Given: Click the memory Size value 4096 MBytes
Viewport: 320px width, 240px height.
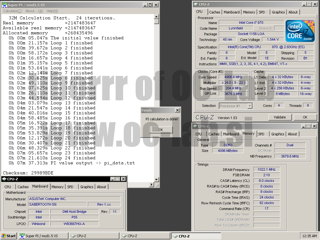Looking at the screenshot, I should 228,151.
